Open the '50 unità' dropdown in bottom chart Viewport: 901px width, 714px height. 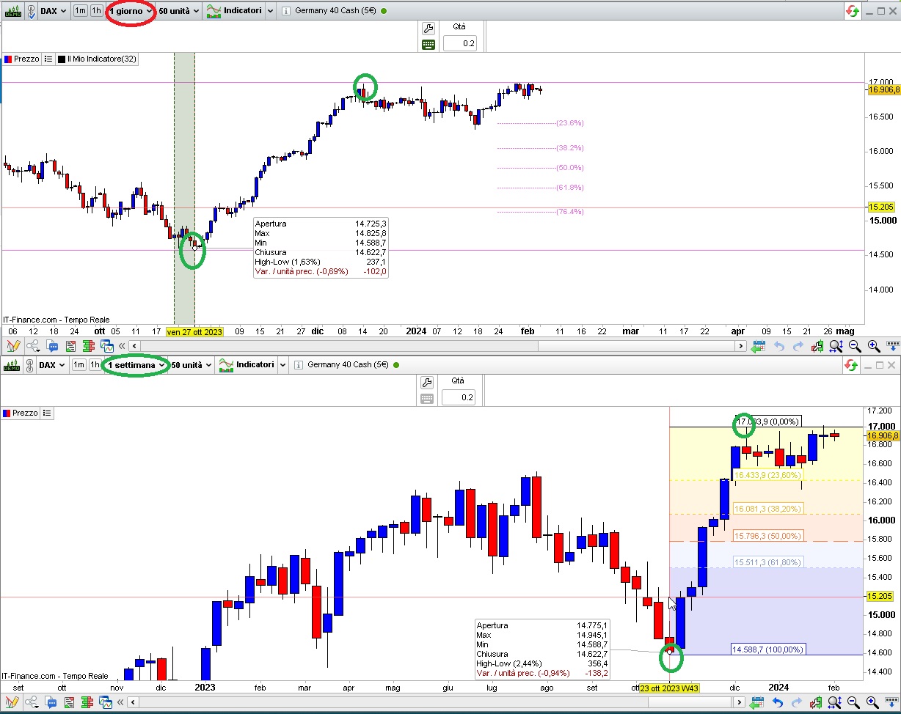coord(191,364)
